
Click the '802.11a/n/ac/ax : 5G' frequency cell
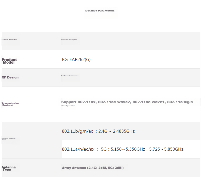point(131,149)
